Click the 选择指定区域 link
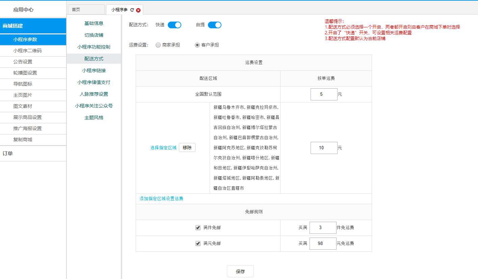Viewport: 478px width, 279px height. coord(163,147)
